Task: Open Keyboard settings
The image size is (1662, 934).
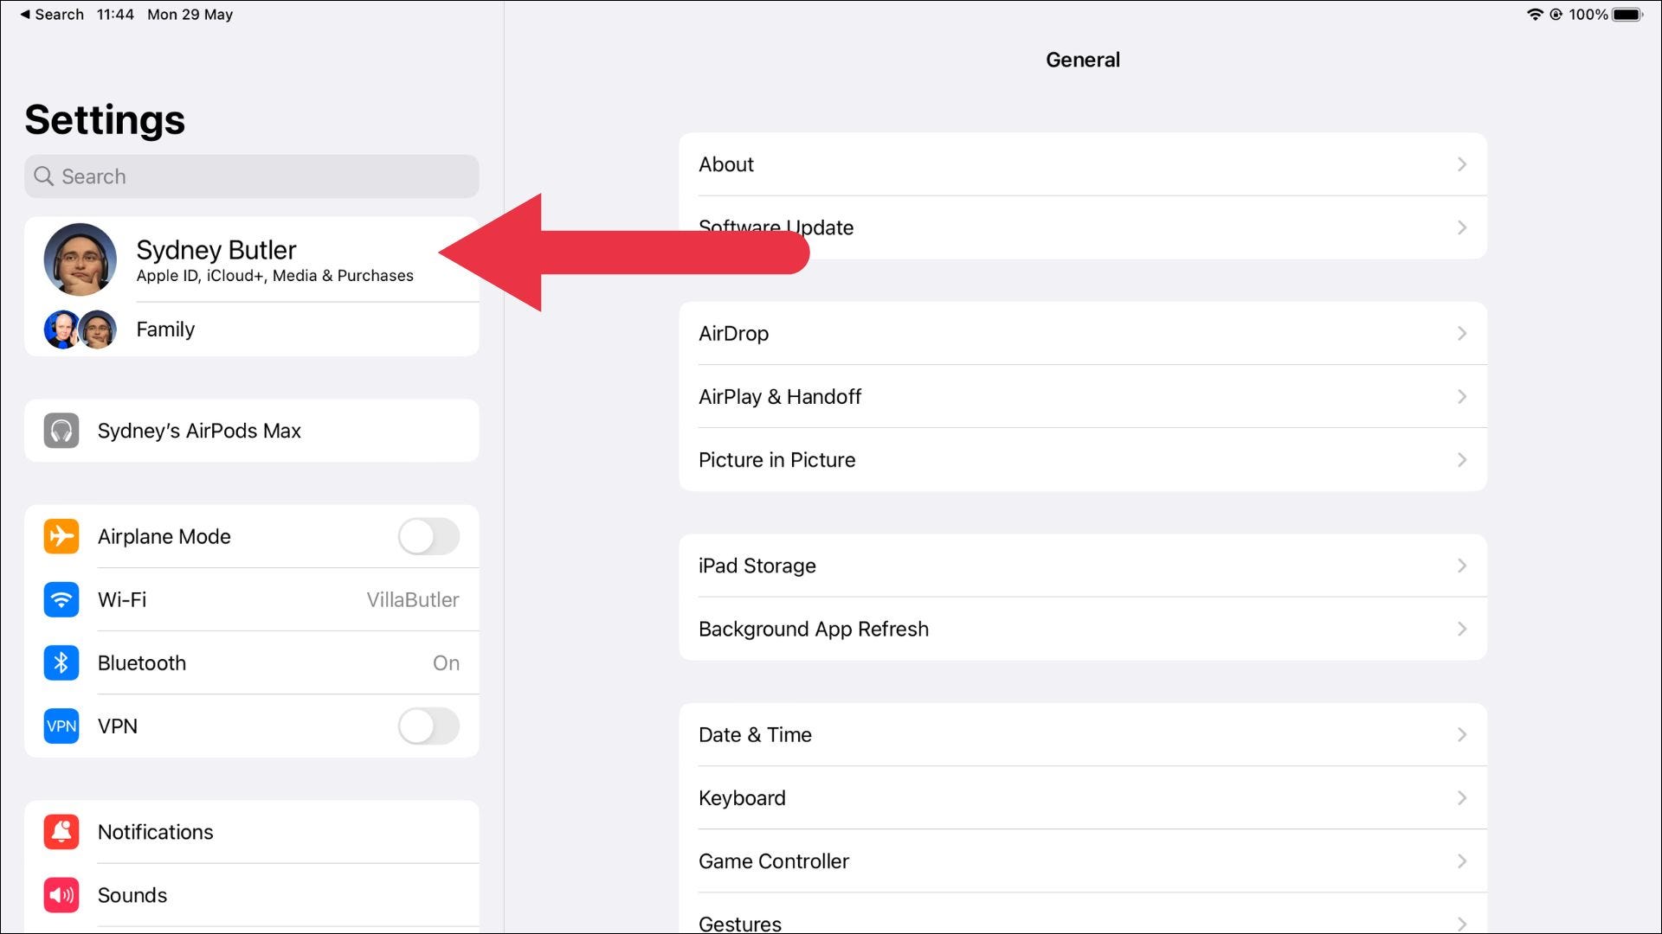Action: (x=1082, y=798)
